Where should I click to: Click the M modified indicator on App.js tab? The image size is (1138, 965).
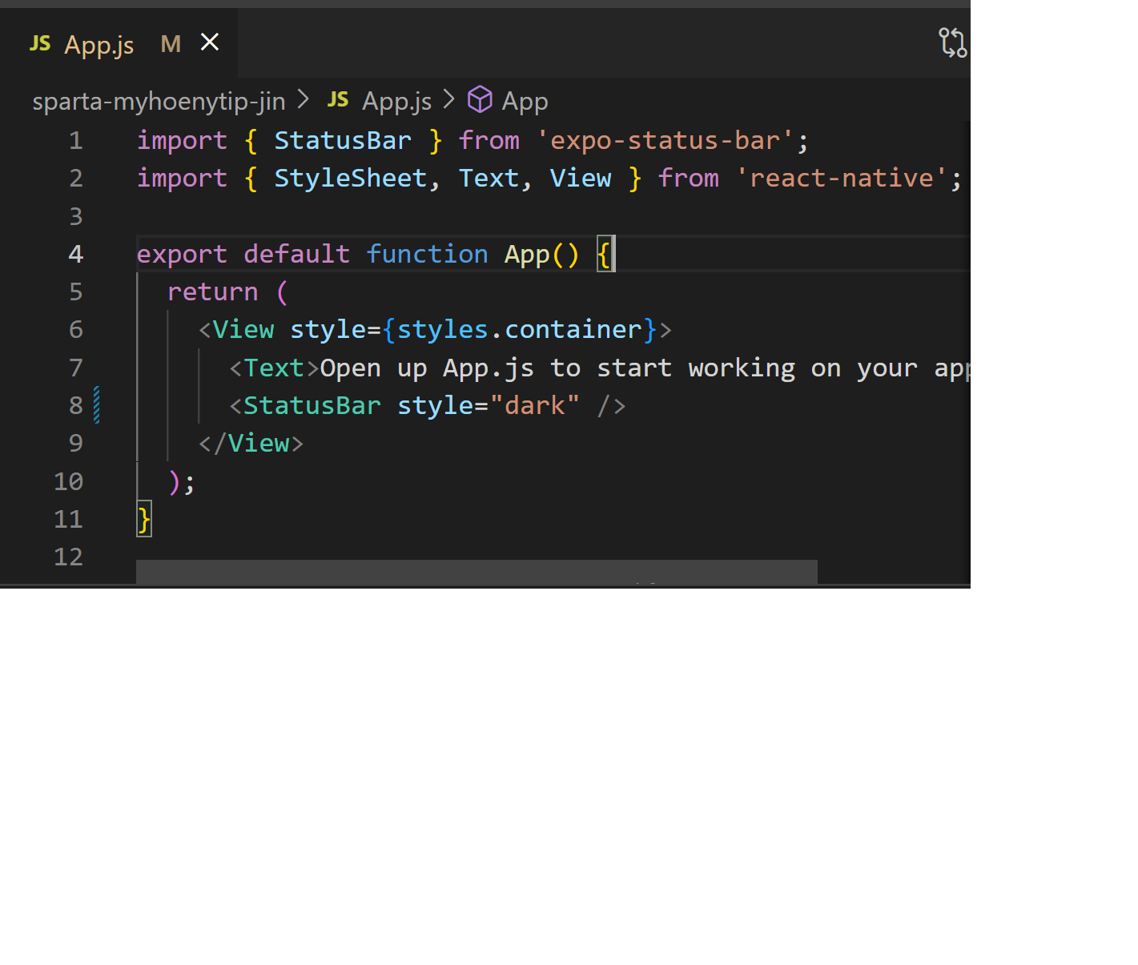tap(171, 43)
